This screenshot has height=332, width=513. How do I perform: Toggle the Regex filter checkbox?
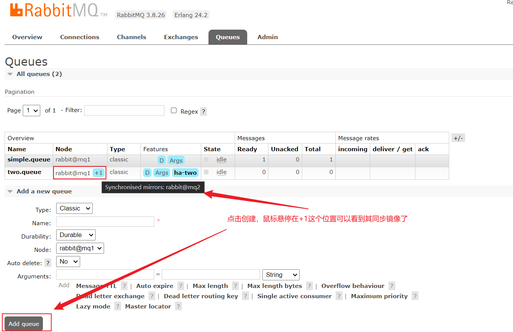(x=174, y=111)
